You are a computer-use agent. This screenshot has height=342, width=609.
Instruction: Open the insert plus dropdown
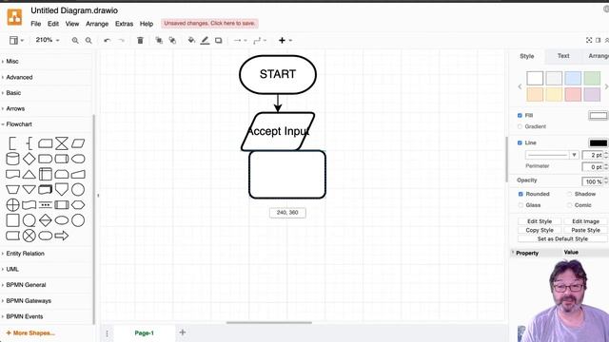tap(285, 40)
